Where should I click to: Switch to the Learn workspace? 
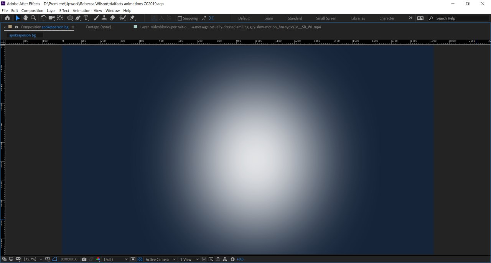[x=269, y=18]
